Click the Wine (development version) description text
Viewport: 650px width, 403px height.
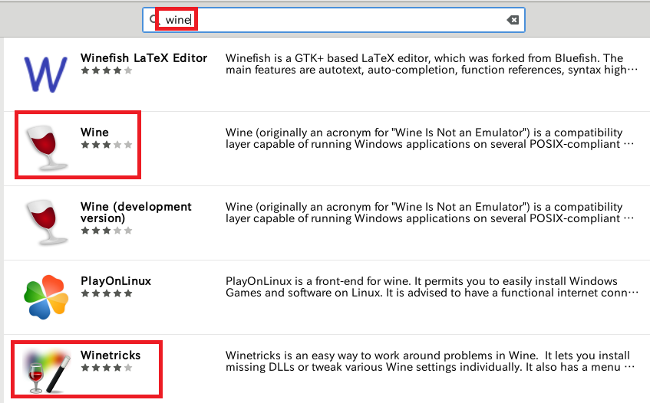click(x=430, y=213)
